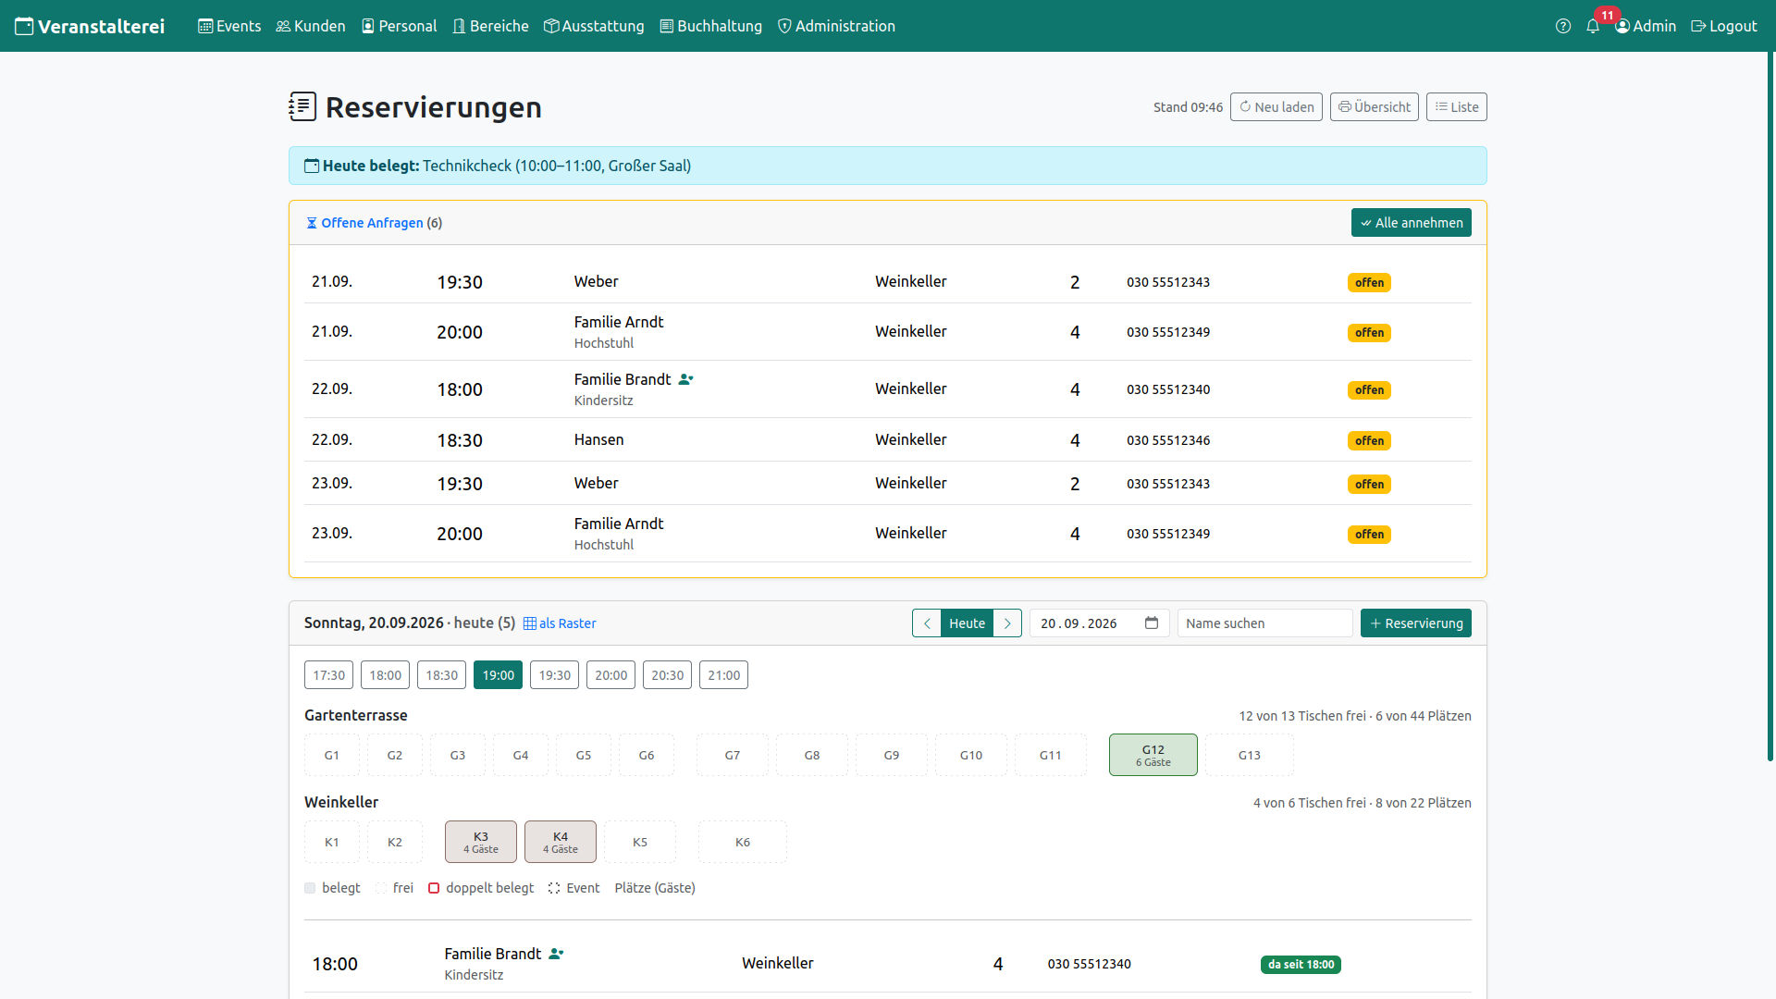
Task: Select the 21:00 time slot
Action: click(724, 675)
